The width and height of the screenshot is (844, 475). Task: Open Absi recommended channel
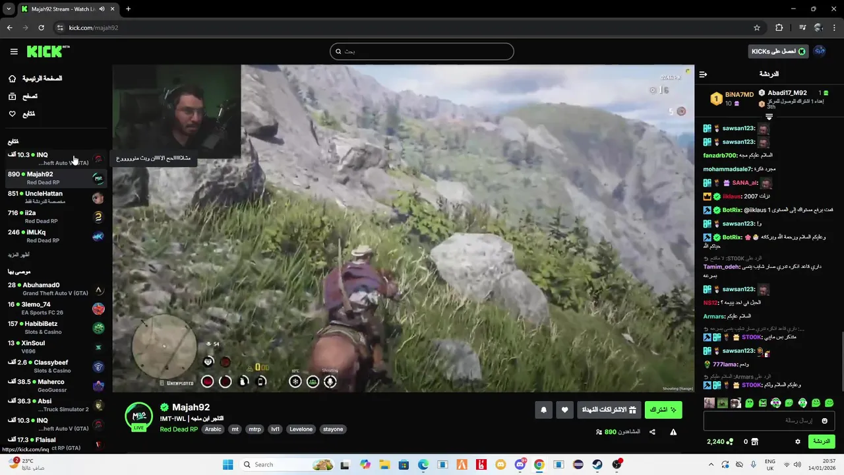(55, 405)
